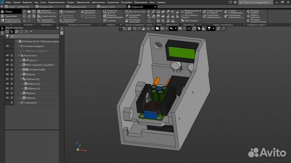Create a new document via the blank-page icon
The height and width of the screenshot is (163, 291).
coord(24,11)
